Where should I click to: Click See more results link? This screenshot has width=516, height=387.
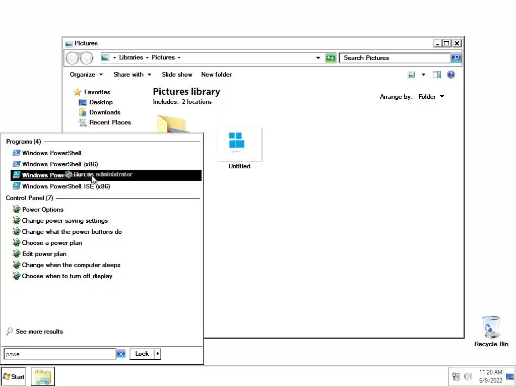35,332
